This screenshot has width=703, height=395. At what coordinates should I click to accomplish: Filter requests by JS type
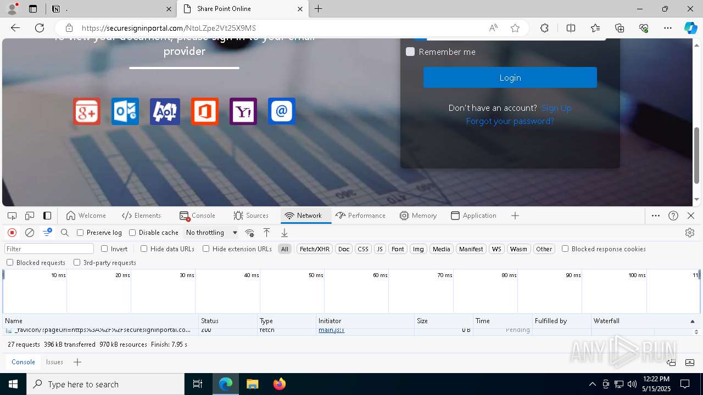coord(380,249)
